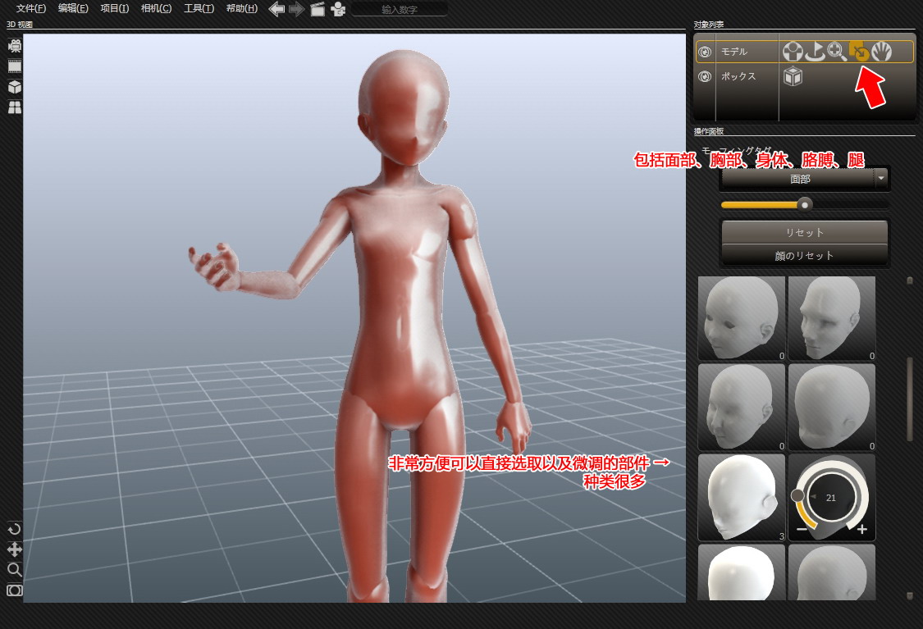Click the highlighted orange morphing icon in モデル row

(x=859, y=52)
